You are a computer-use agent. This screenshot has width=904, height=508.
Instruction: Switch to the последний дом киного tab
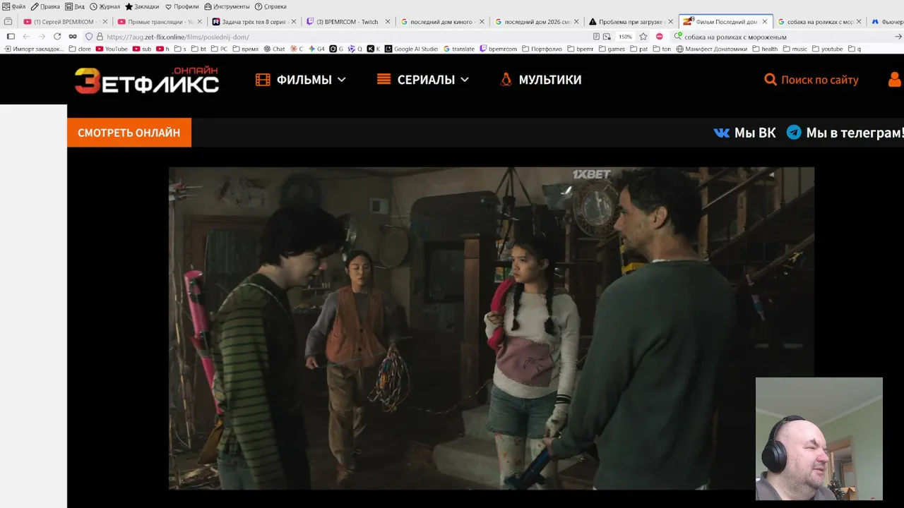443,22
